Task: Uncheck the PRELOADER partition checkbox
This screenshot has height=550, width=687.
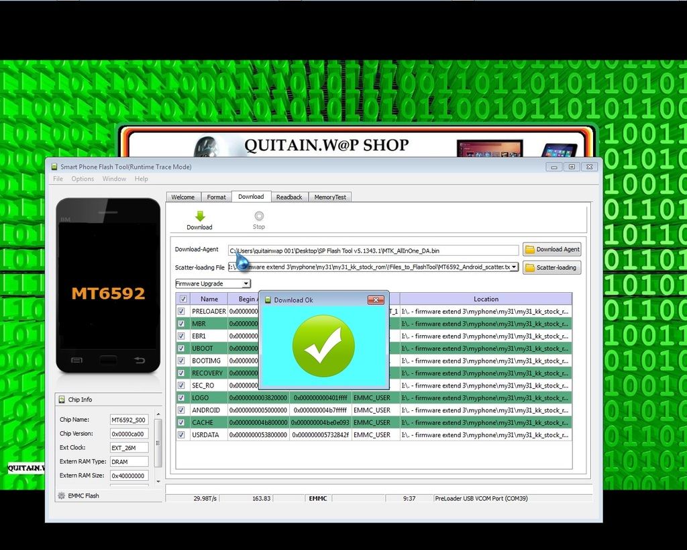Action: (182, 312)
